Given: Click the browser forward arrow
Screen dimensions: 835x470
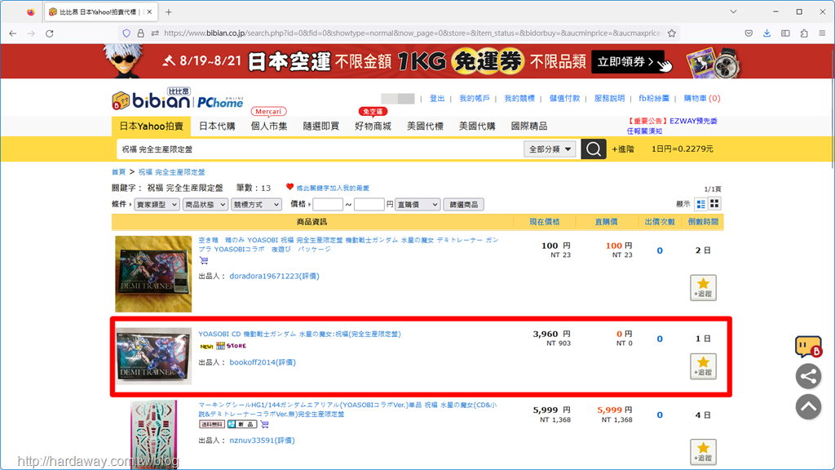Looking at the screenshot, I should click(x=32, y=33).
